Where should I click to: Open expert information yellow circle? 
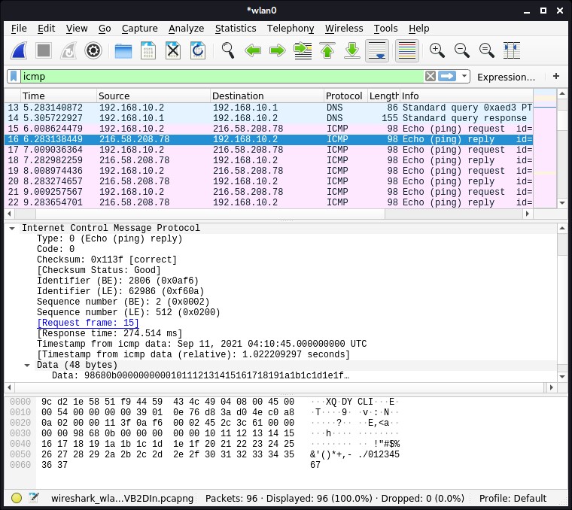pos(17,498)
